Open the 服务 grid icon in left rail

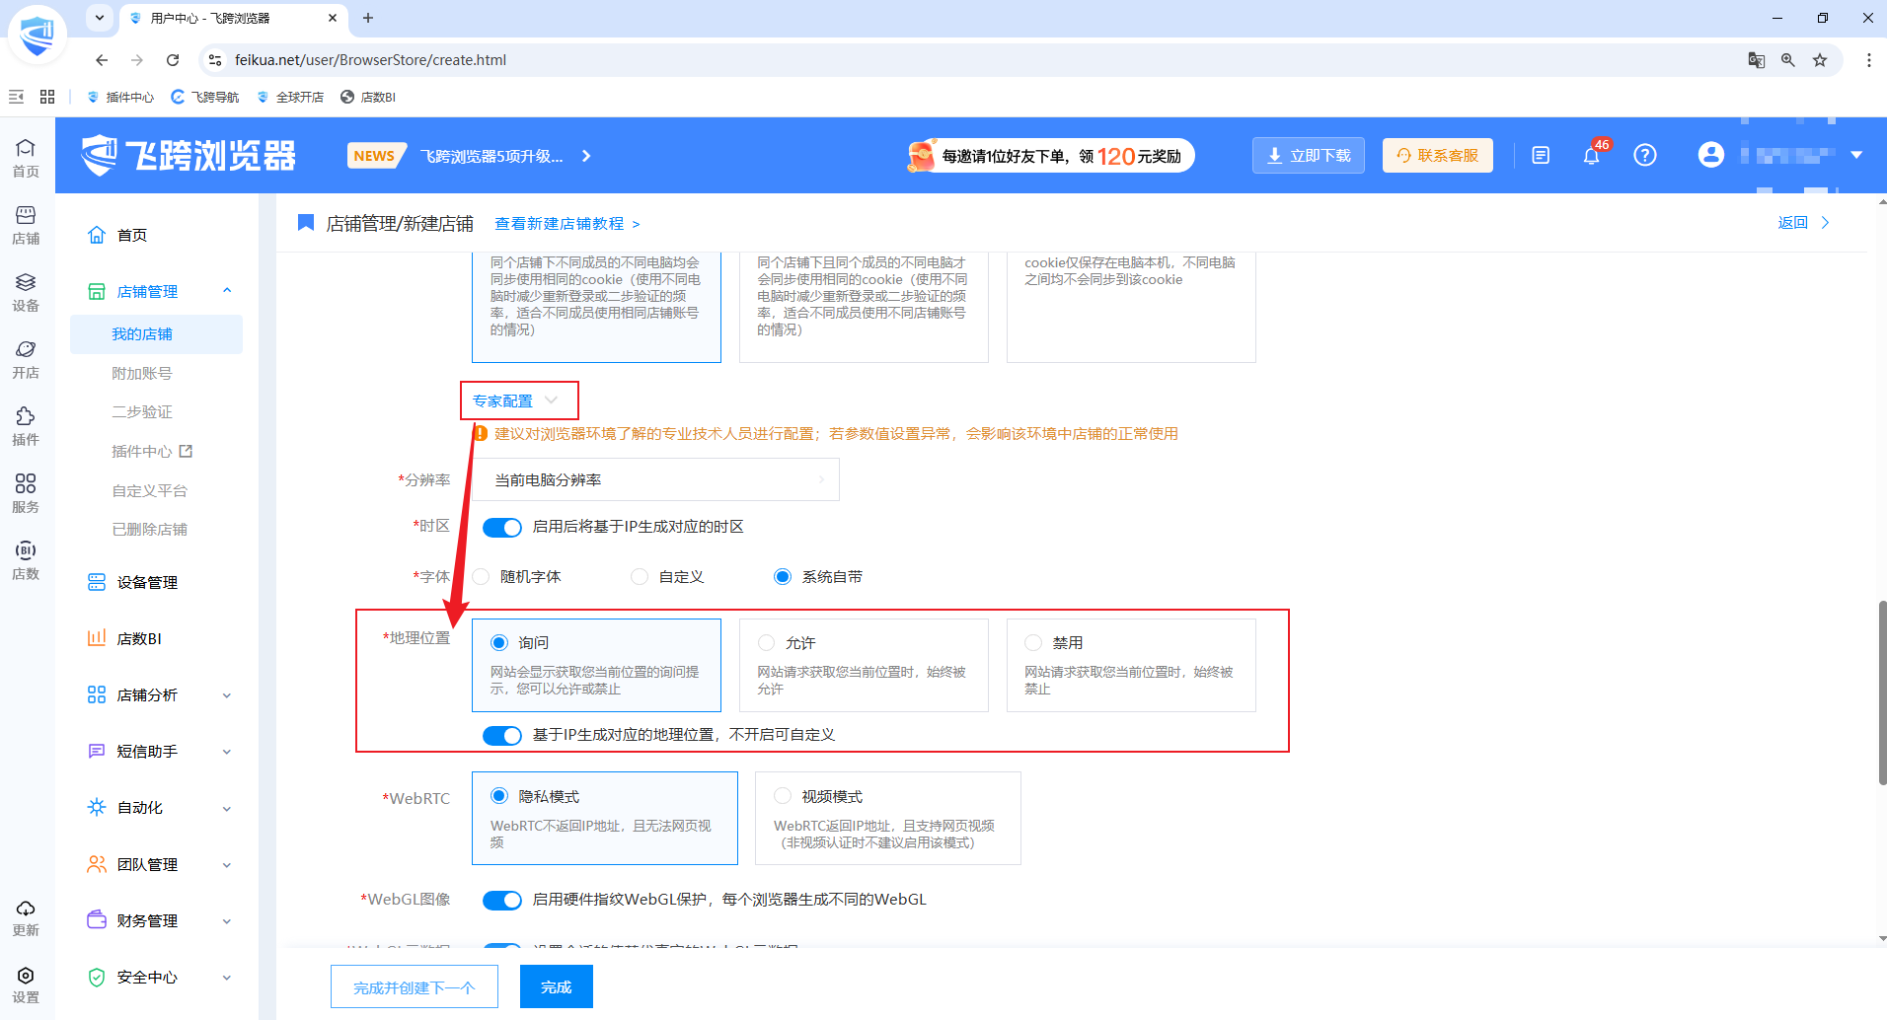pyautogui.click(x=26, y=493)
